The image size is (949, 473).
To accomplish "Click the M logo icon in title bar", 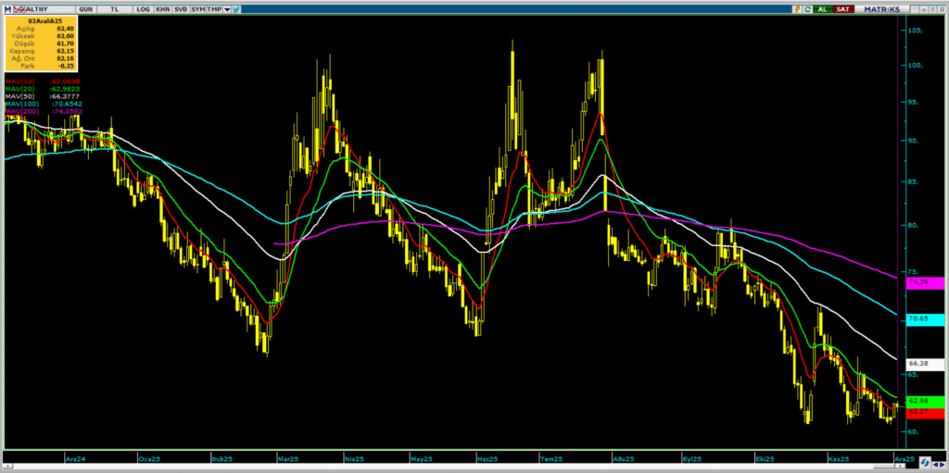I will tap(6, 8).
